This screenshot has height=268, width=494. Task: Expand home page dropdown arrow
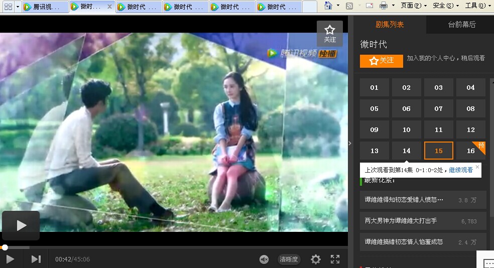click(338, 6)
